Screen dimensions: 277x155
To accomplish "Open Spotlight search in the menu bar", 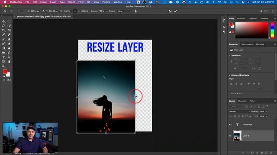I will pos(237,2).
